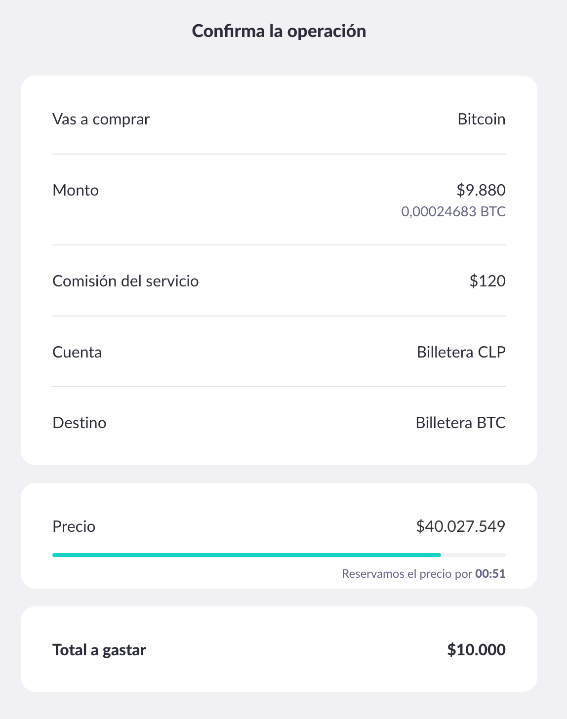
Task: Click the 00:51 countdown timer
Action: tap(490, 574)
